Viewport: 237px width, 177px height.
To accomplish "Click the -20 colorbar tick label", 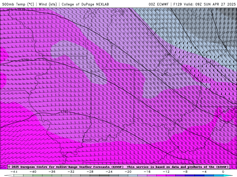I will [x=128, y=172].
